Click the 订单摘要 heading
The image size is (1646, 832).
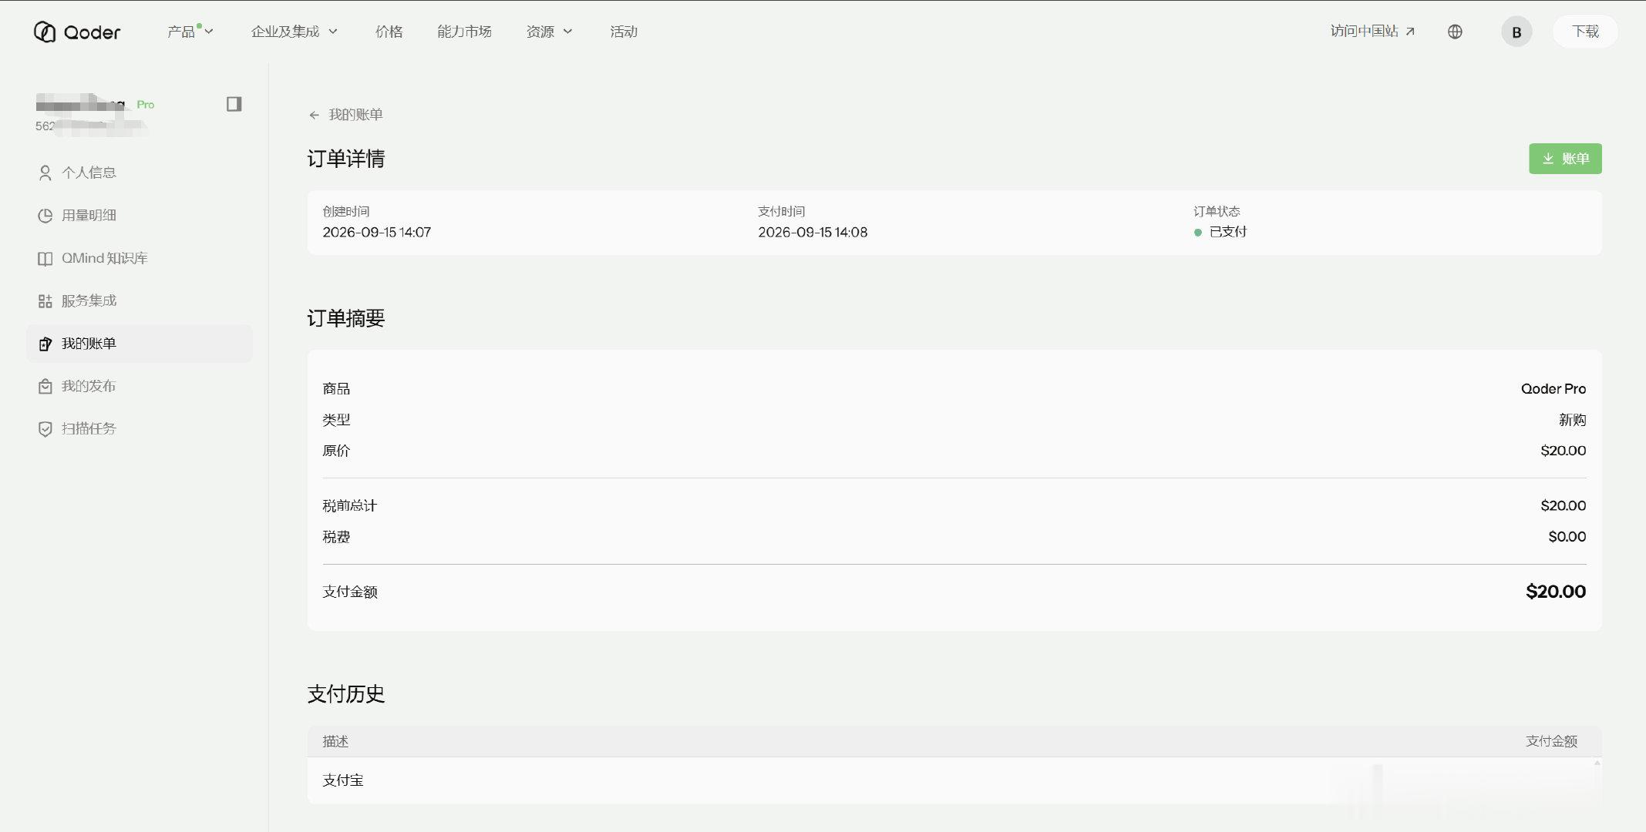pos(346,318)
